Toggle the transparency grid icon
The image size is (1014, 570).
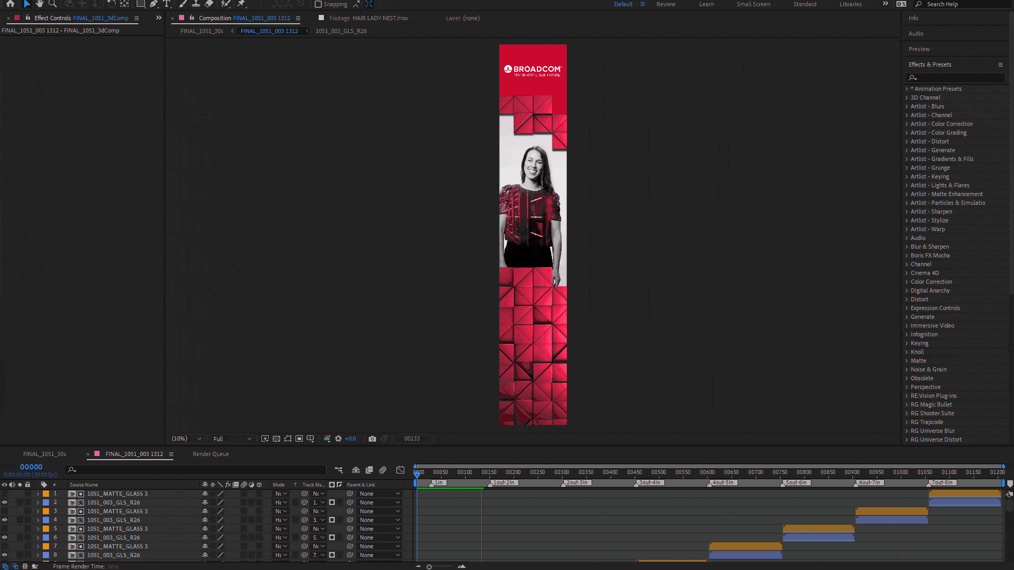coord(276,438)
